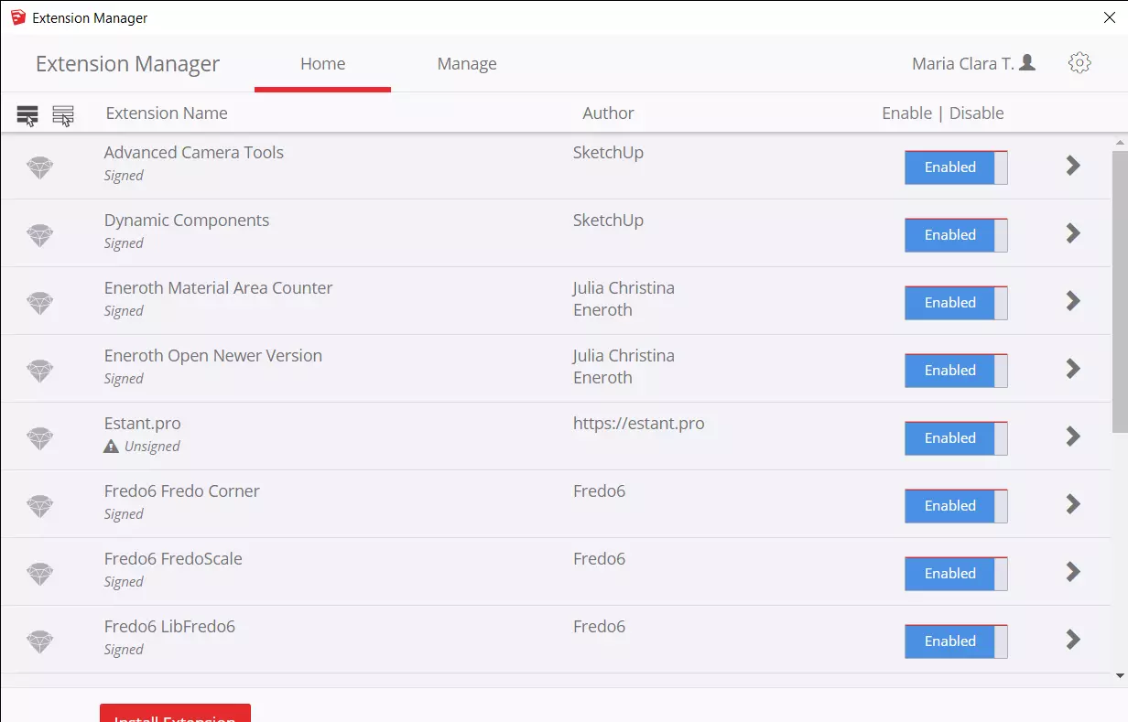Click the unsigned warning triangle for Estant.pro
The height and width of the screenshot is (722, 1128).
112,447
